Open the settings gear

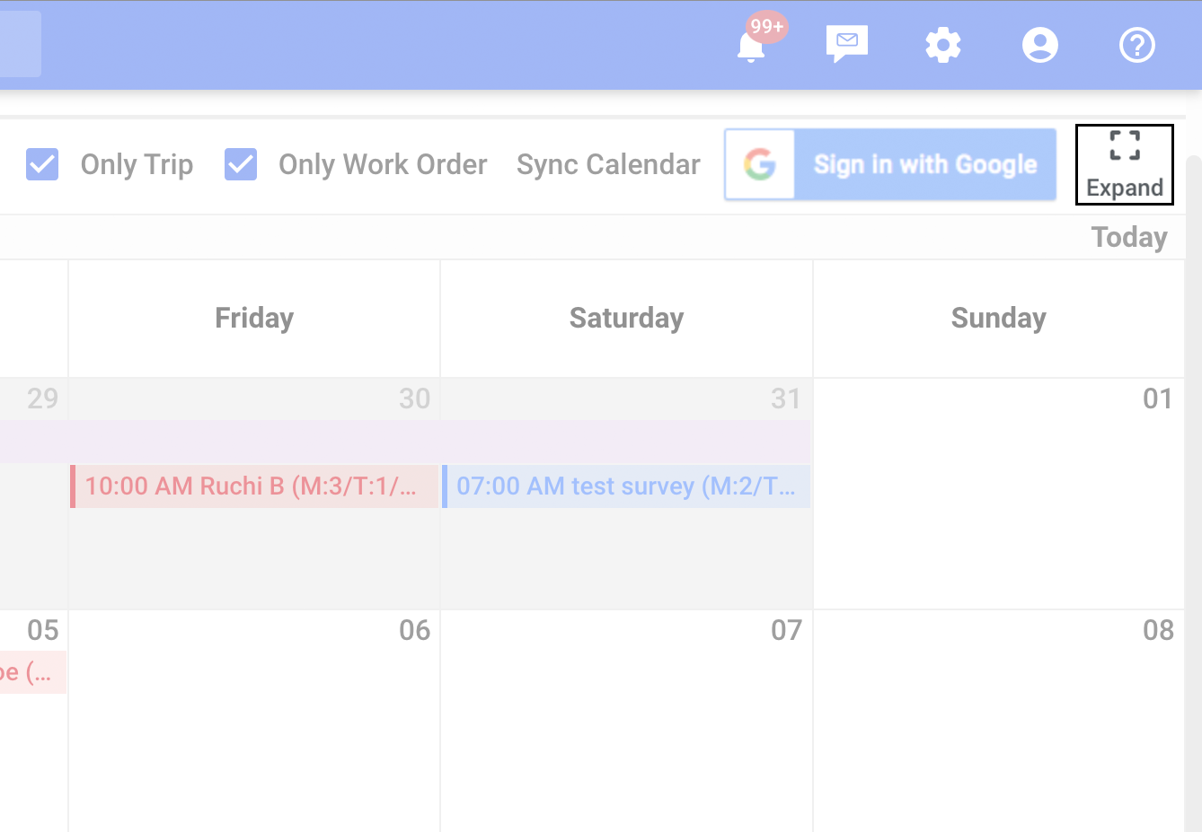click(x=943, y=45)
